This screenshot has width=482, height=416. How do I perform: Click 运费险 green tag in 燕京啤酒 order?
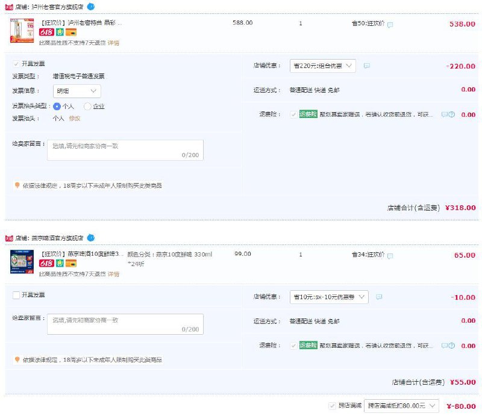coord(308,345)
